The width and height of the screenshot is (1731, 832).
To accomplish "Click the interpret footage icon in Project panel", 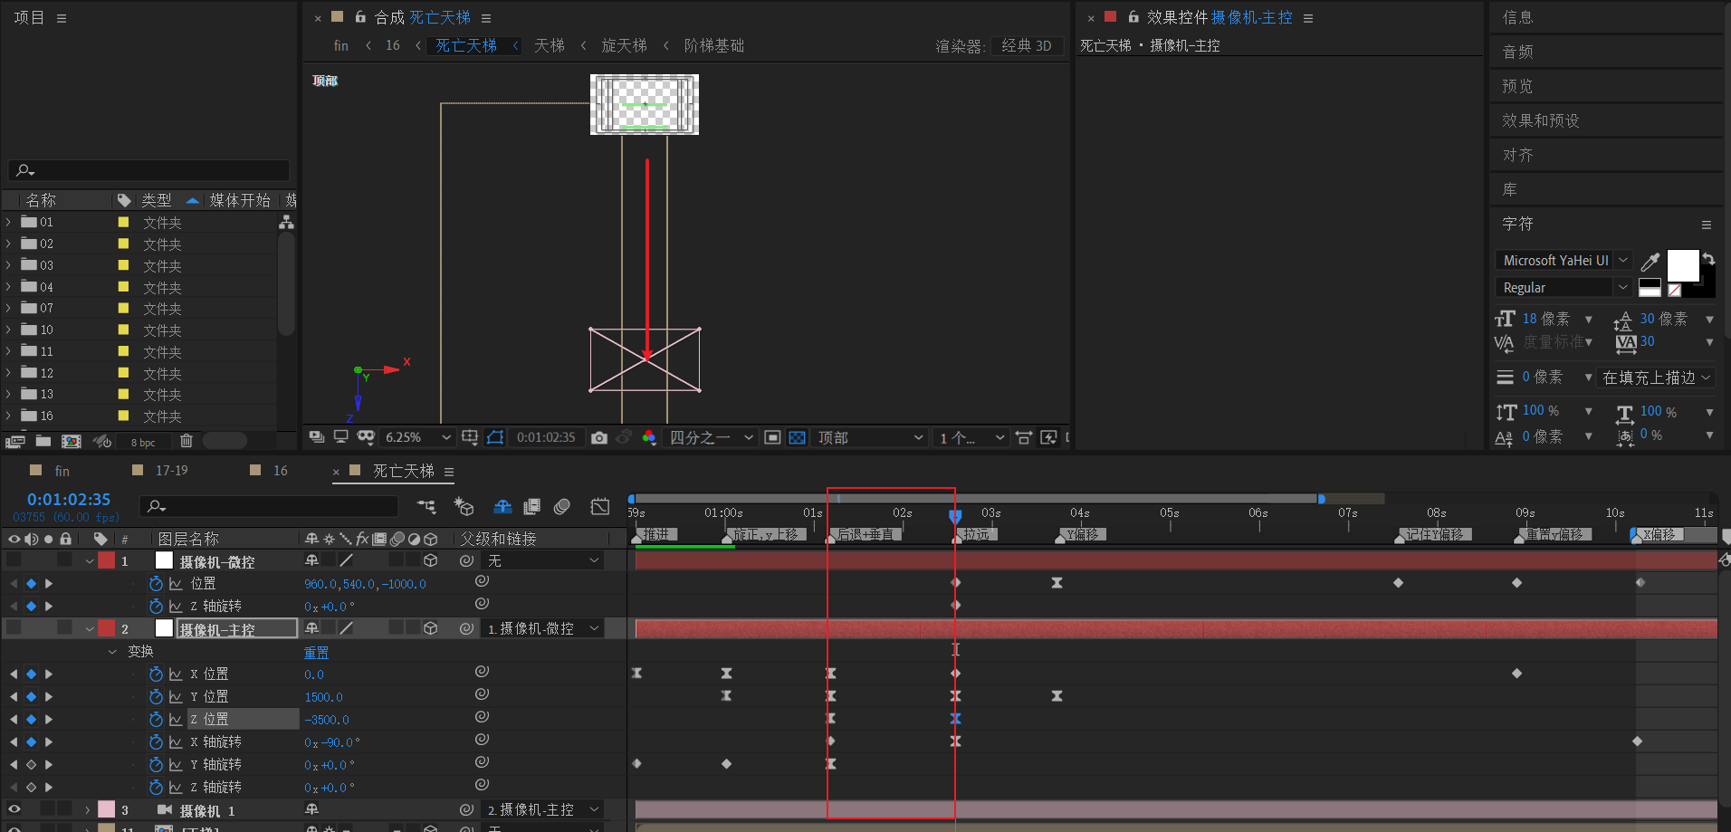I will tap(14, 441).
